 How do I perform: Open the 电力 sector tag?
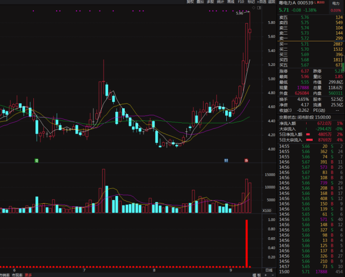(x=336, y=3)
